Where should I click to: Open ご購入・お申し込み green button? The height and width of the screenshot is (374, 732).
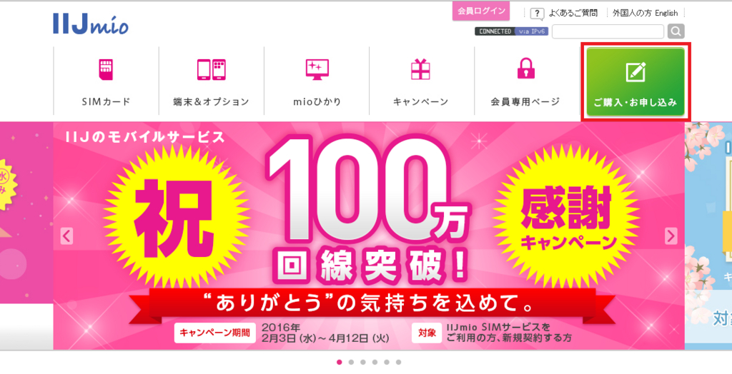[635, 81]
